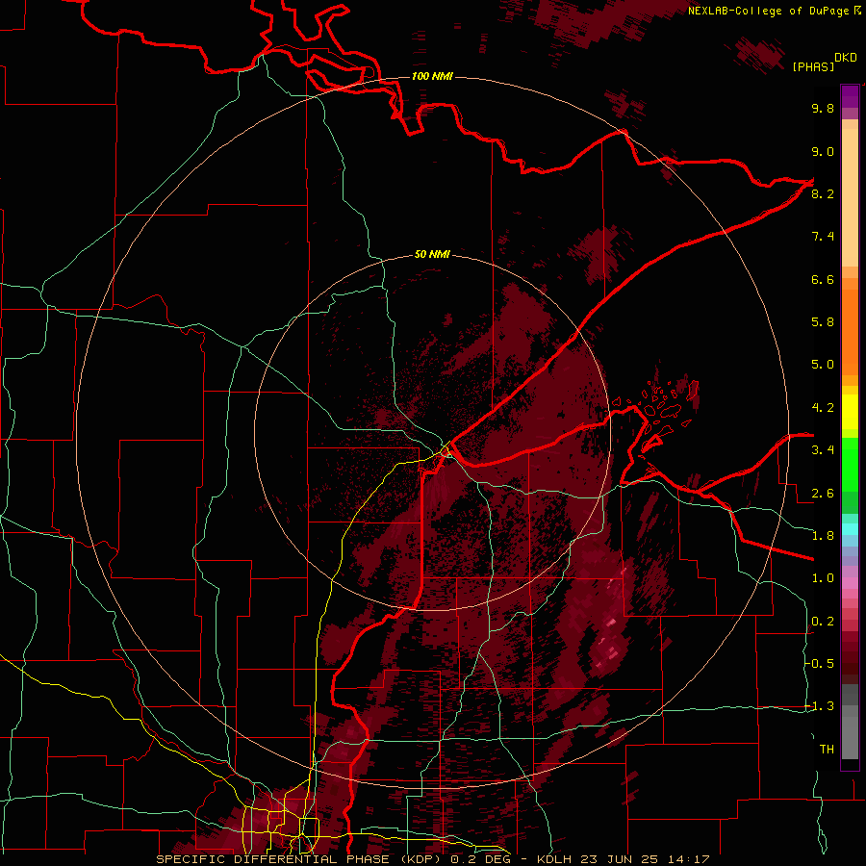Click the "23 JUN 25" date text

[619, 859]
